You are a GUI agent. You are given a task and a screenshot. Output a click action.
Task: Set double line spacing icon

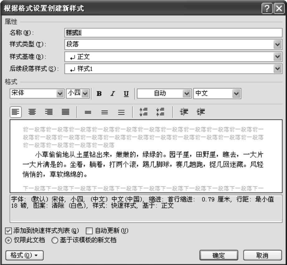121,112
